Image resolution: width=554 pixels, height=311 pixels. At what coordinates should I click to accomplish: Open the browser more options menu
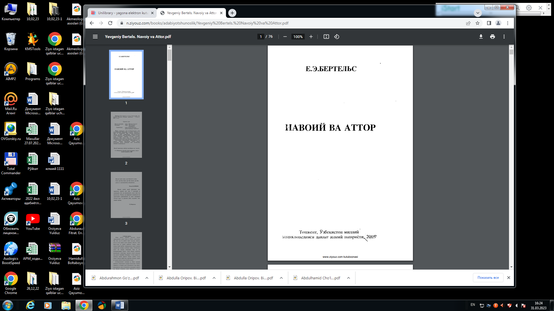pos(508,23)
